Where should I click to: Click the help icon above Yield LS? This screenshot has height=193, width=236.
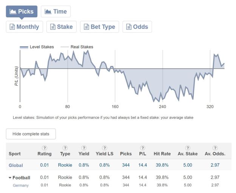[x=105, y=148]
